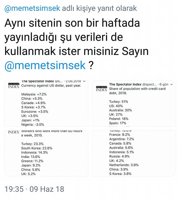Click the 2.06.2018 date on currency tweet
The image size is (178, 200).
[73, 81]
